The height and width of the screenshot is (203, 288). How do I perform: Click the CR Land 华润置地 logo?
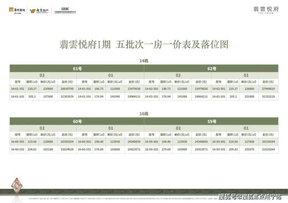[x=17, y=10]
